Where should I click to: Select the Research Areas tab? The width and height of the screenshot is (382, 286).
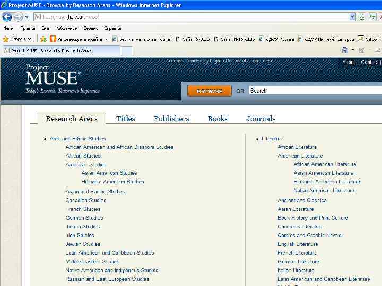click(x=72, y=119)
